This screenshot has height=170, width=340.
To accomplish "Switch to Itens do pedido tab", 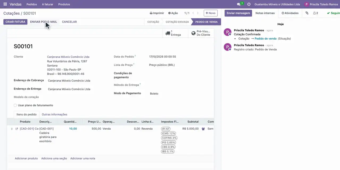I will click(x=27, y=114).
